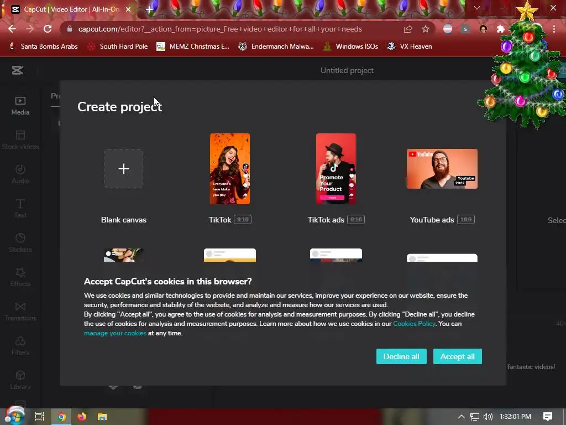Image resolution: width=566 pixels, height=425 pixels.
Task: Select the TikTok ads template thumbnail
Action: pyautogui.click(x=336, y=169)
